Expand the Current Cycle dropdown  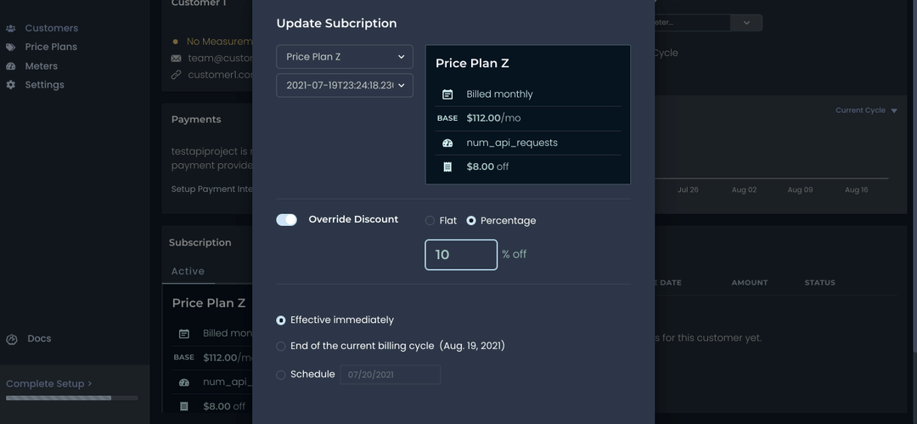tap(866, 110)
